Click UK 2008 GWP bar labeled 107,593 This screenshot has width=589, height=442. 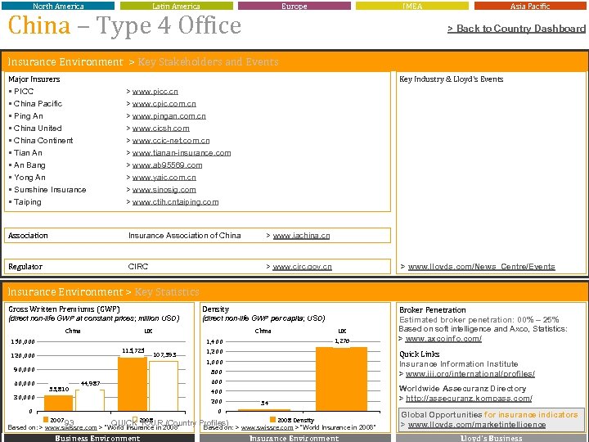point(164,386)
